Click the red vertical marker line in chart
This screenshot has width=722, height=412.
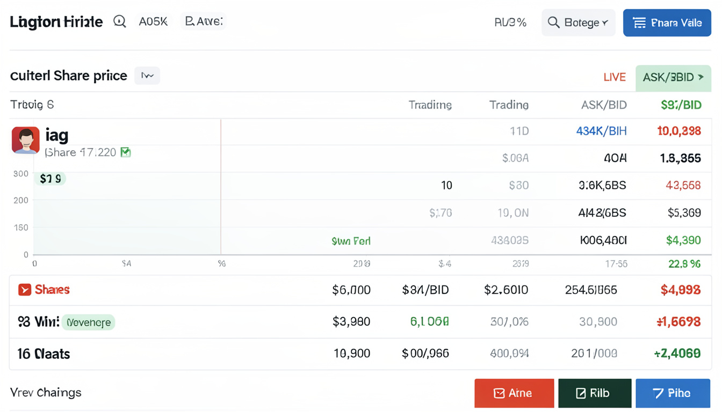click(x=221, y=188)
